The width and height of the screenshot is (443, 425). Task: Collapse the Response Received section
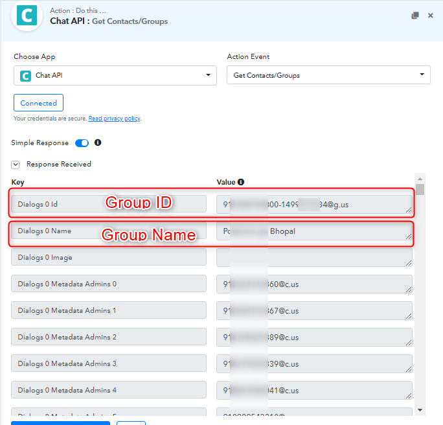point(16,165)
